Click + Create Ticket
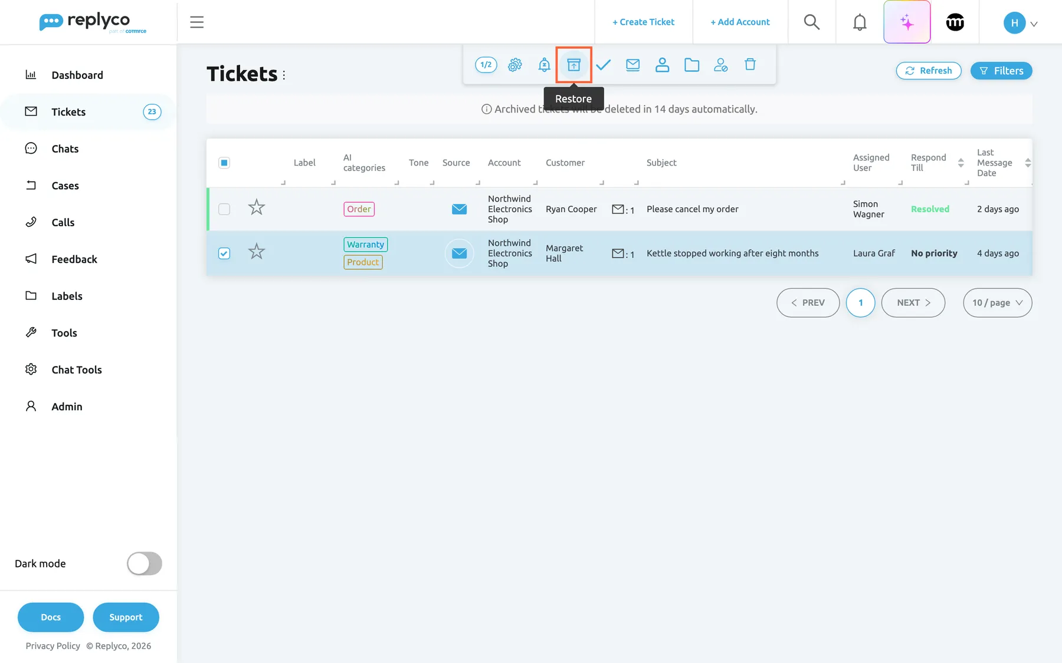Screen dimensions: 1062x663 [643, 22]
